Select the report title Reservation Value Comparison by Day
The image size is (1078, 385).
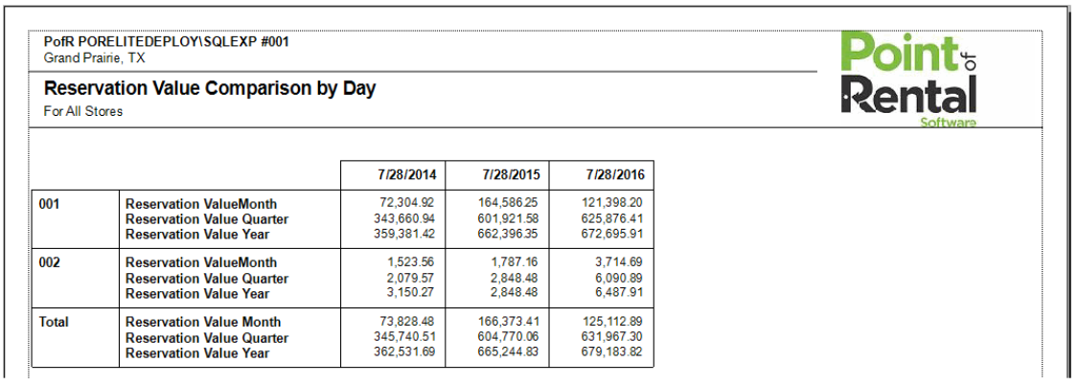[210, 89]
